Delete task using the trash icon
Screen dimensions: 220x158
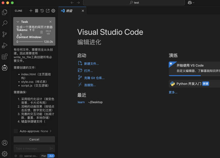(x=42, y=32)
